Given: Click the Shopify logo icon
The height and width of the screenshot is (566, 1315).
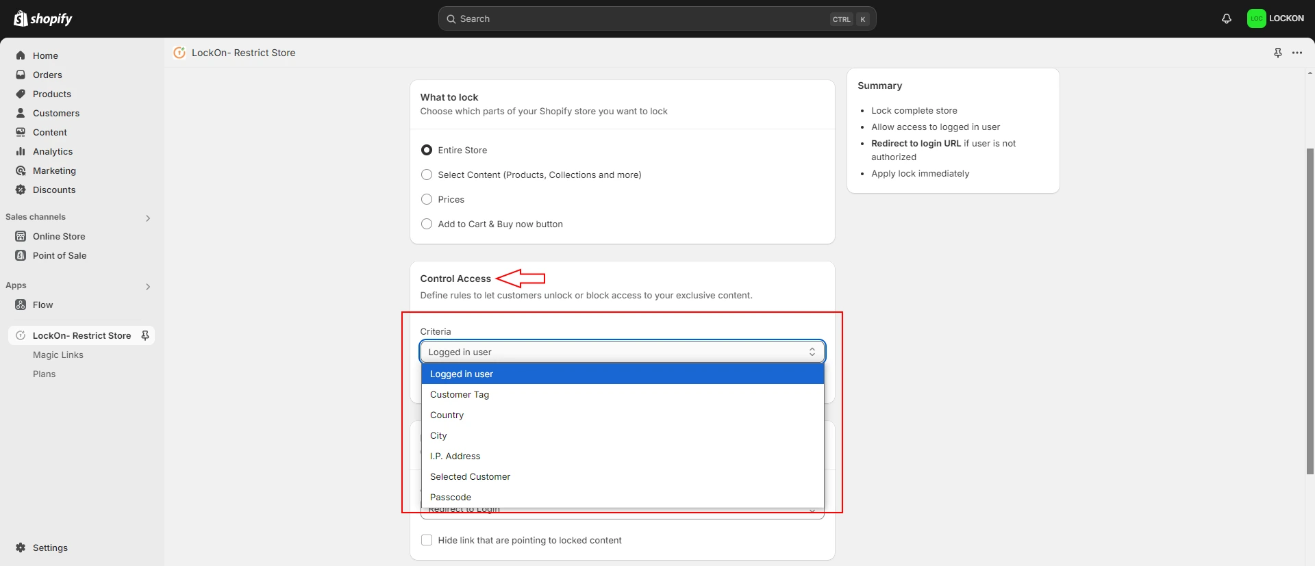Looking at the screenshot, I should [x=21, y=18].
